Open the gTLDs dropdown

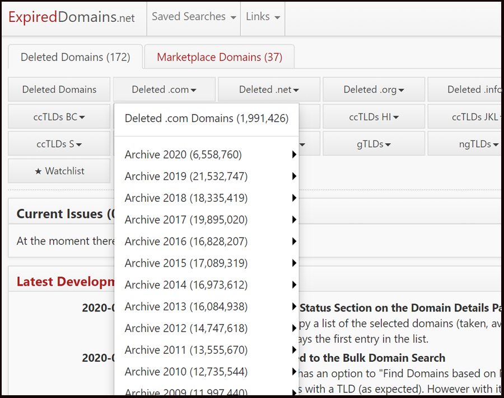pyautogui.click(x=374, y=144)
